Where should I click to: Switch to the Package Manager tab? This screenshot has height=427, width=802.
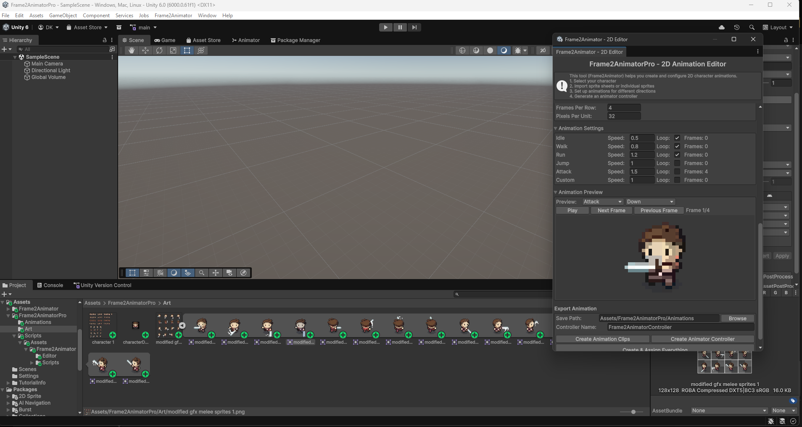[x=295, y=40]
